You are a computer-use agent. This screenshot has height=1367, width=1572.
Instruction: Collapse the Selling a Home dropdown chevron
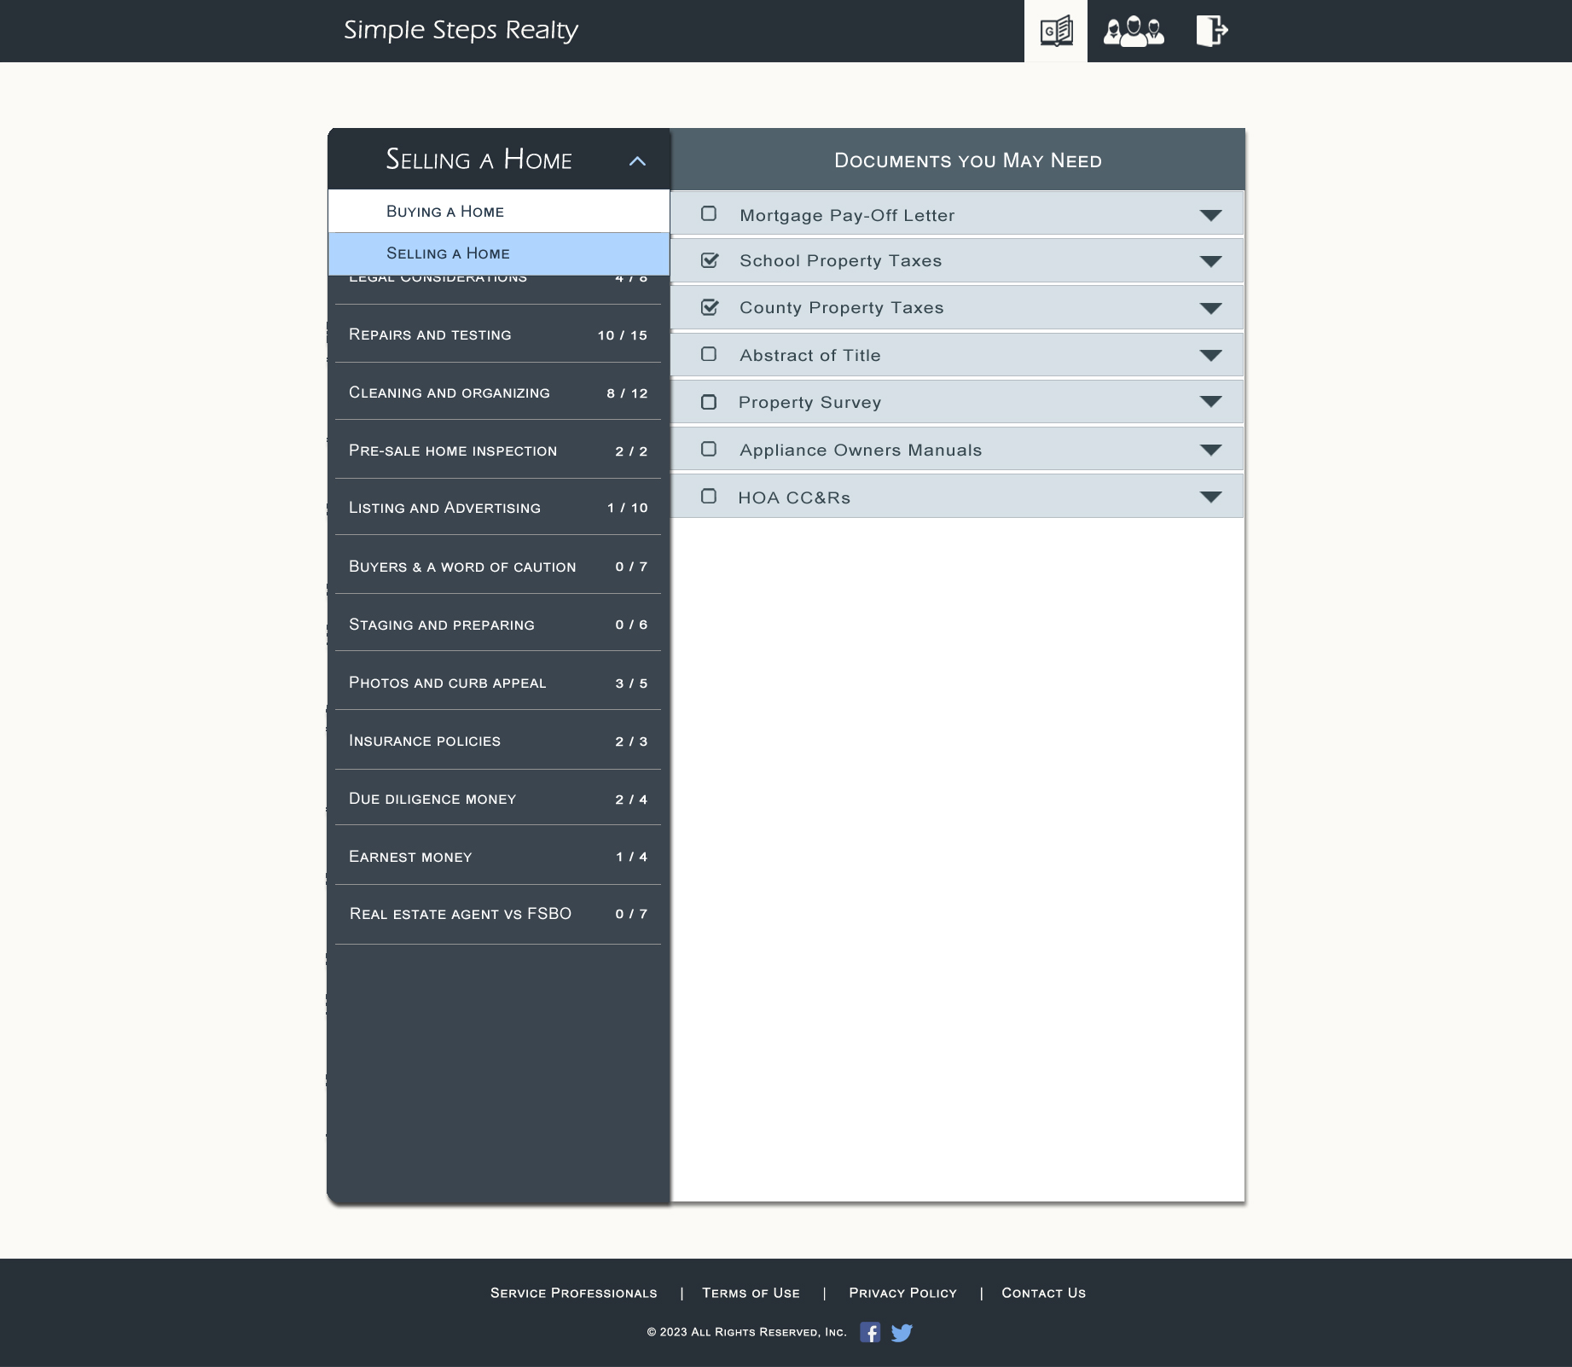click(x=637, y=160)
